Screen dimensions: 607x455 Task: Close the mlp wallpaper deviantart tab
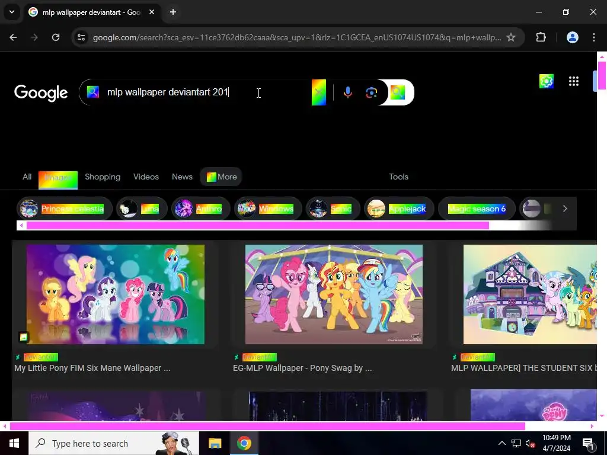coord(152,12)
